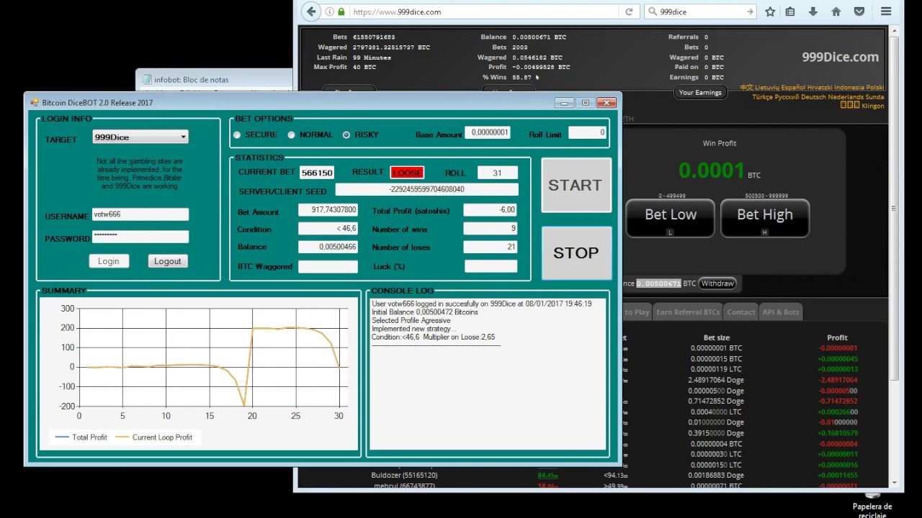
Task: Click the infobot: Bloc de notas title bar
Action: 214,80
